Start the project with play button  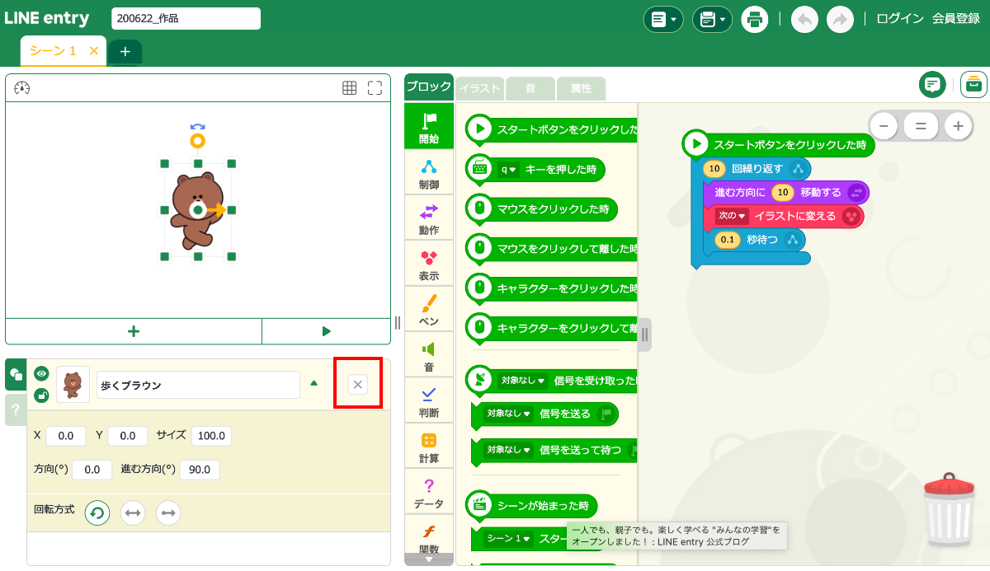[326, 331]
